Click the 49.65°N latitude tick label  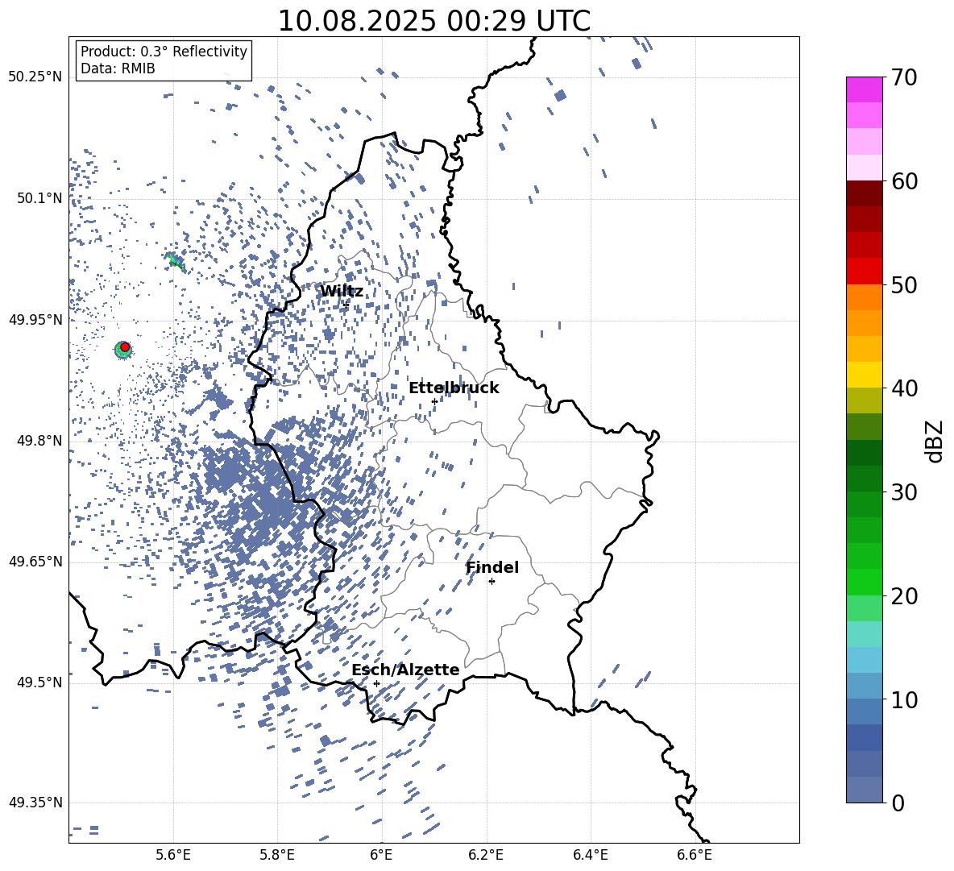[x=35, y=562]
